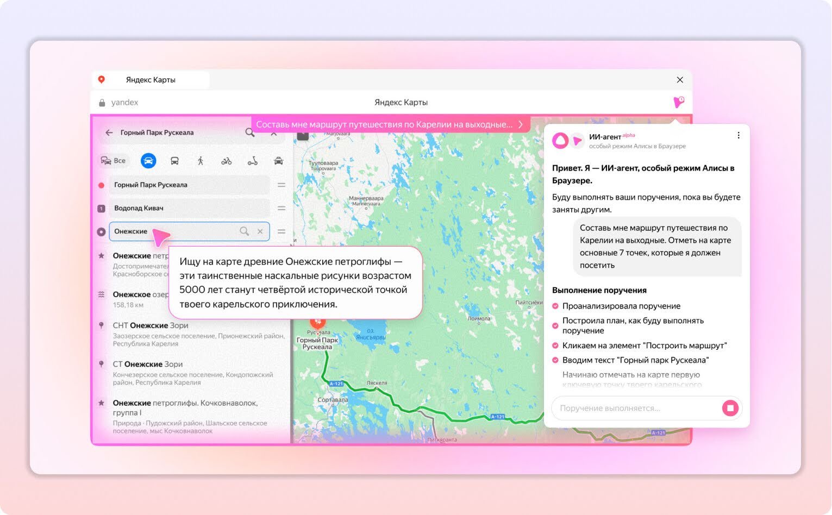The width and height of the screenshot is (832, 515).
Task: Click the Водопад Кивач waypoint field
Action: point(189,209)
